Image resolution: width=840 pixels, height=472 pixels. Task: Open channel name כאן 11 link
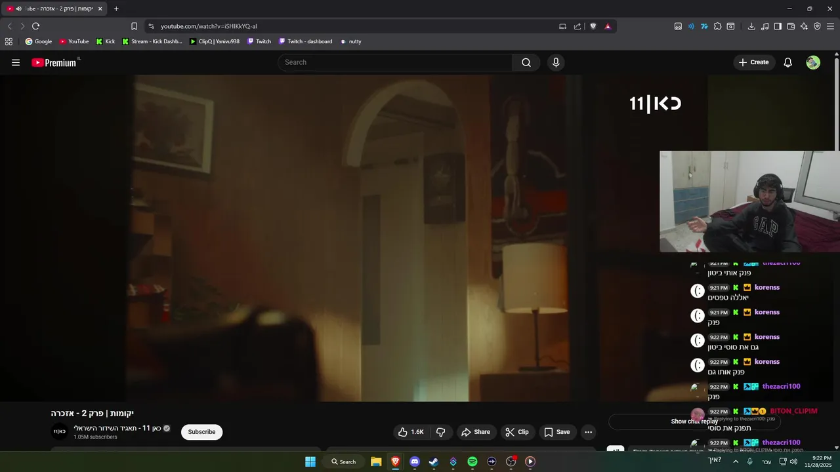point(117,428)
